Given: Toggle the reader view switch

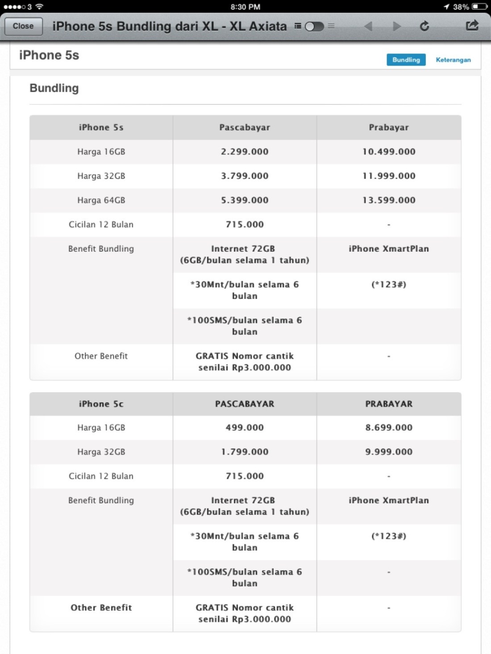Looking at the screenshot, I should (x=314, y=26).
